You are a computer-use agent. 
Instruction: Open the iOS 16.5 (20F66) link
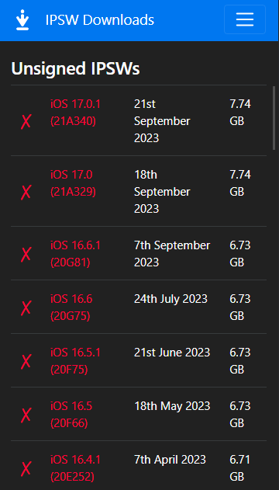coord(71,415)
